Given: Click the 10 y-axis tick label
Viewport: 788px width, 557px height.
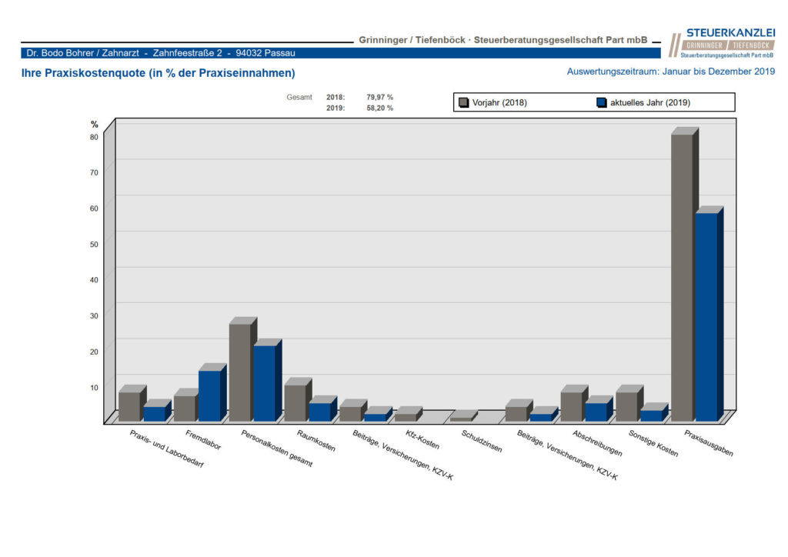Looking at the screenshot, I should click(x=94, y=388).
